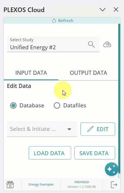Click the teal vertical scrollbar

pos(119,99)
